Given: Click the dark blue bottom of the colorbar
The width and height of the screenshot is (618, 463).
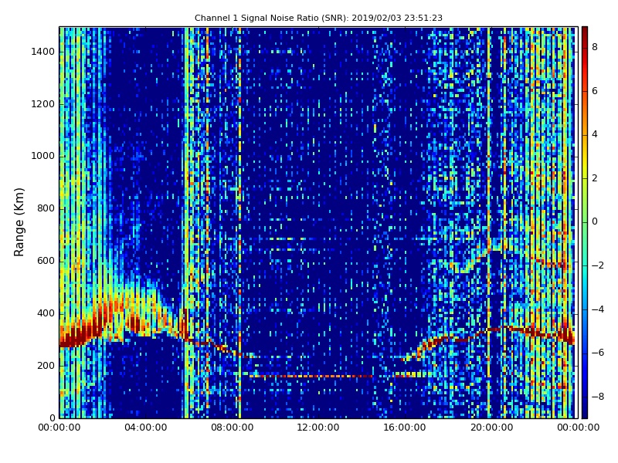Looking at the screenshot, I should [x=585, y=413].
